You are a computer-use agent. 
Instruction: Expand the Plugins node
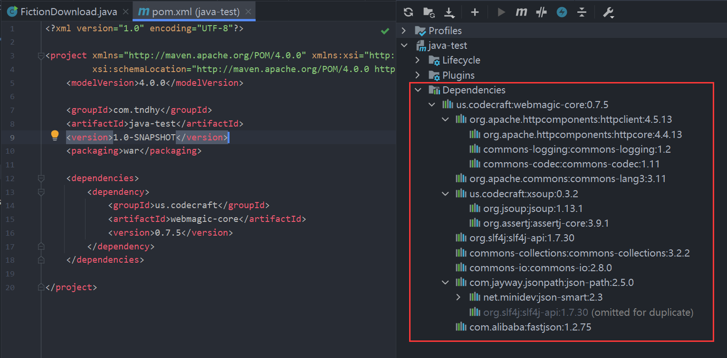coord(418,75)
